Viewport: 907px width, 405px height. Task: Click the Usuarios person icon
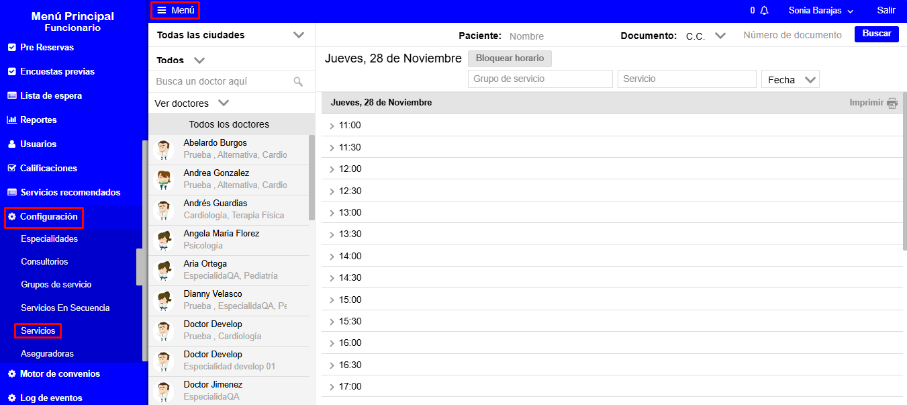click(11, 144)
